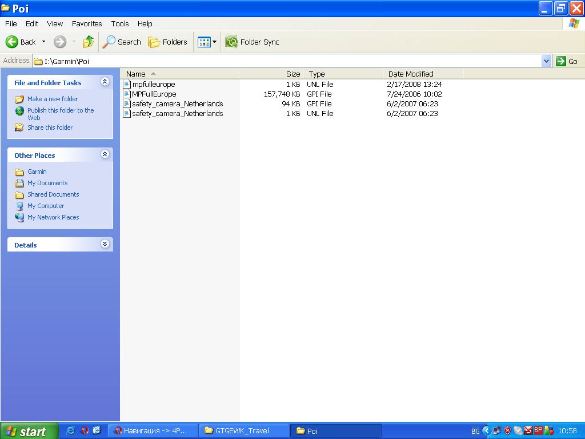Click the 7/24/2006 10:02 date cell
The height and width of the screenshot is (439, 585).
[414, 94]
